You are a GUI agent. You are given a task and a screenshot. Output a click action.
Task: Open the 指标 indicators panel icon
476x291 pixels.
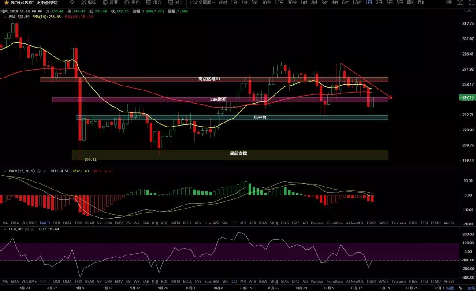tap(89, 3)
